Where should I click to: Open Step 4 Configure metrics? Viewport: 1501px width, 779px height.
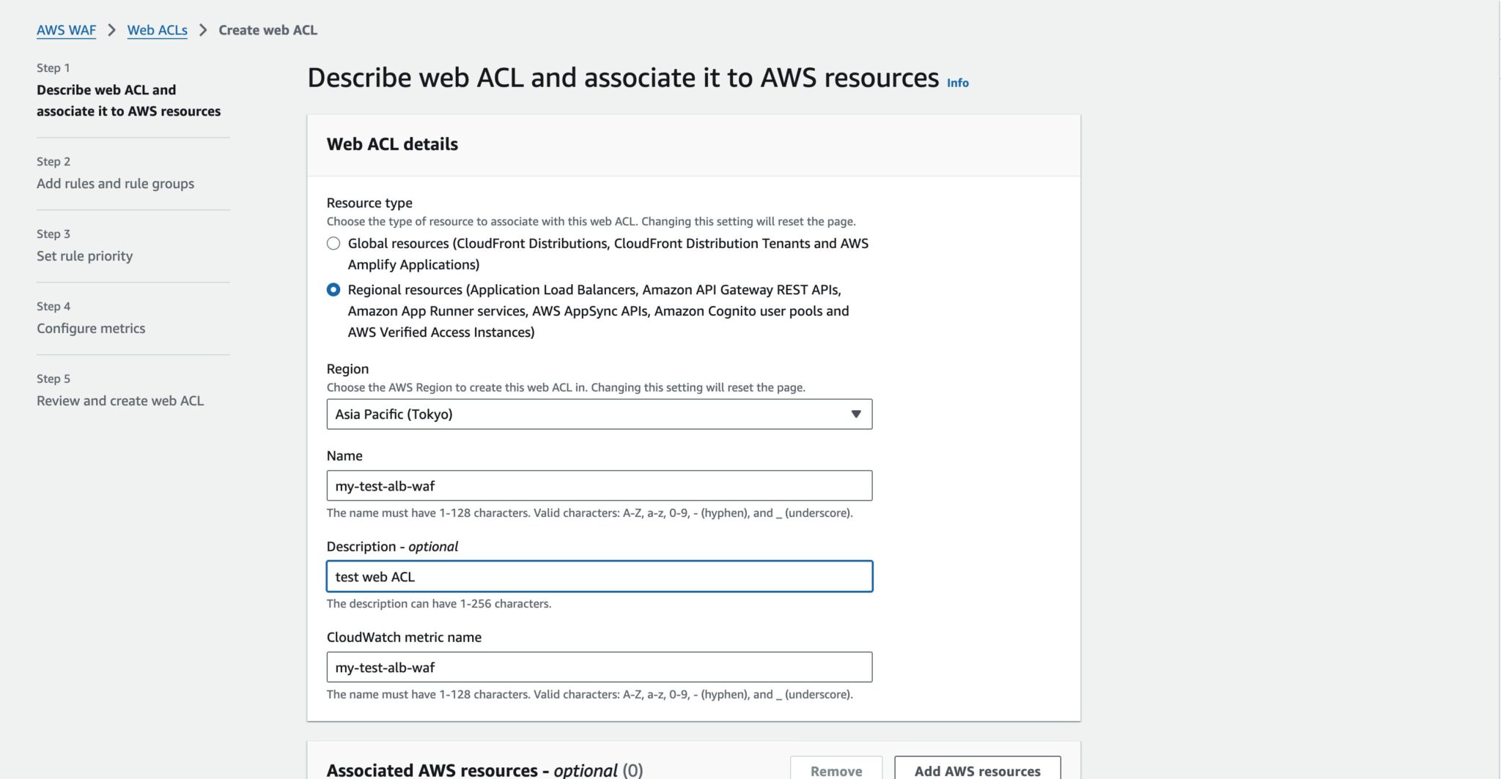point(90,328)
